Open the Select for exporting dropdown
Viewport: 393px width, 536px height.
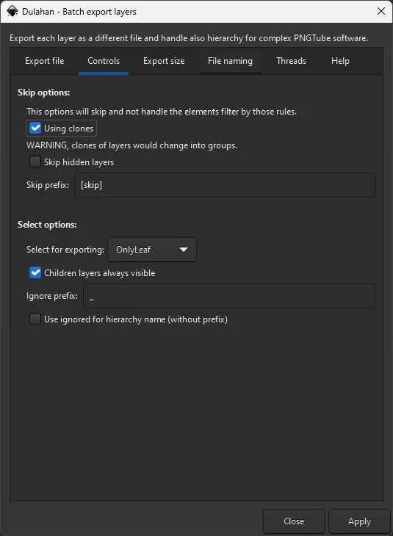coord(152,250)
